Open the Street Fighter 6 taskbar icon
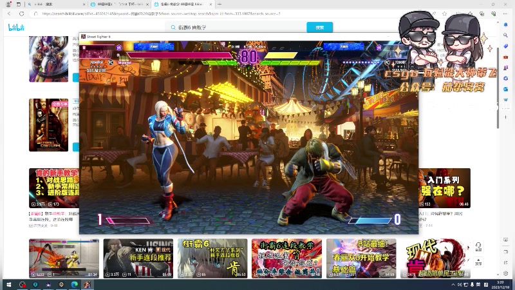The height and width of the screenshot is (290, 515). click(x=88, y=285)
